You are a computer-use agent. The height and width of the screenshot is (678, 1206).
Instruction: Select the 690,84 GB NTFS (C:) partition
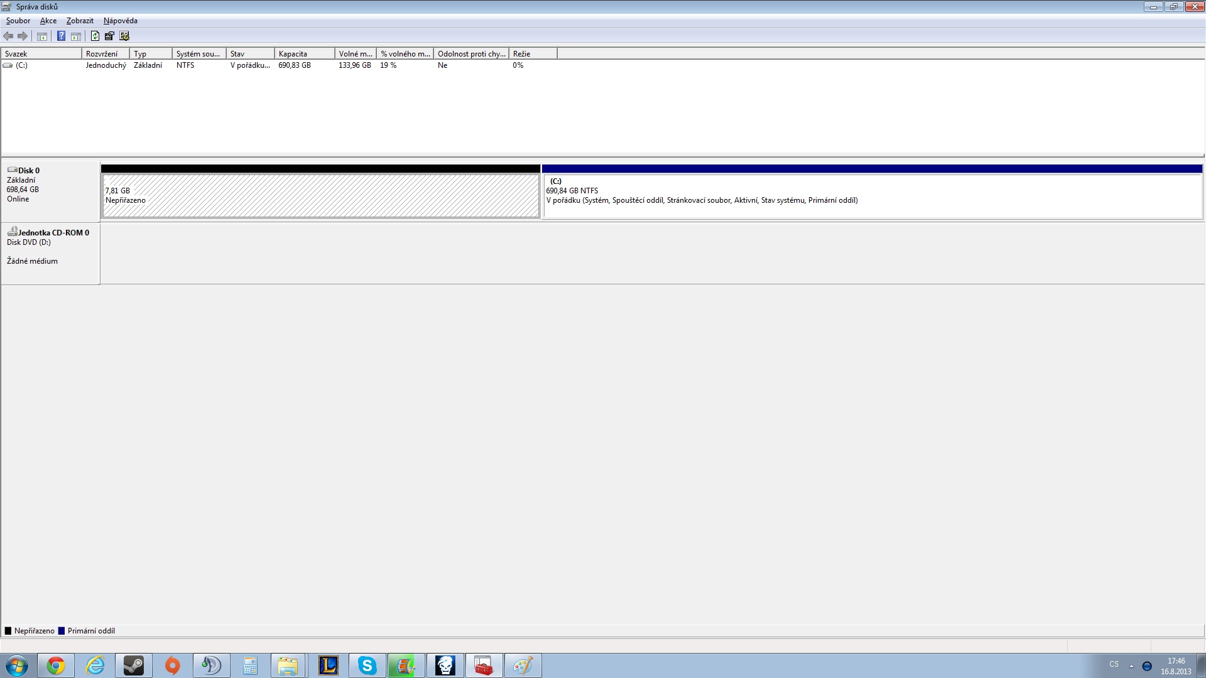coord(872,196)
